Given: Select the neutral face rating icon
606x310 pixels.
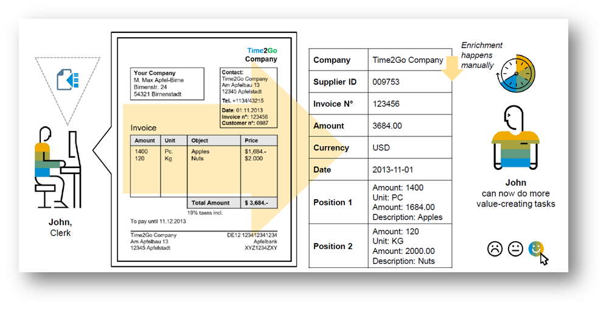Looking at the screenshot, I should pyautogui.click(x=515, y=248).
